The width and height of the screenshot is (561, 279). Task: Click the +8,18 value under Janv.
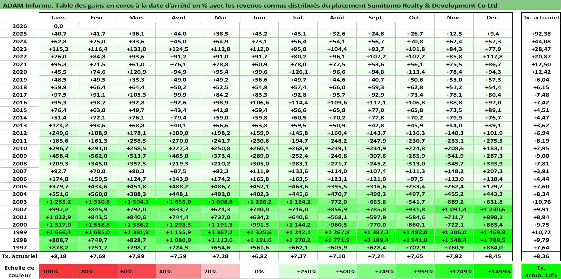coord(58,256)
